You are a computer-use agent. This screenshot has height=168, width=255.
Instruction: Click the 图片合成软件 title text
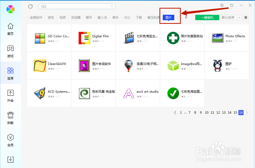pyautogui.click(x=102, y=64)
